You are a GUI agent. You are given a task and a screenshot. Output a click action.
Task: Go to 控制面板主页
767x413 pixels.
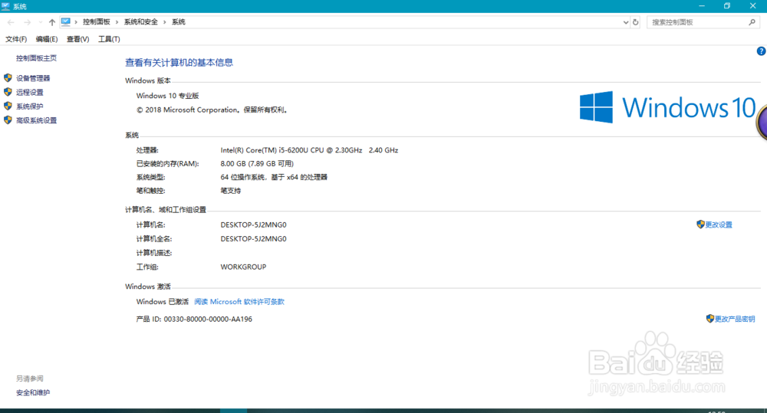point(36,58)
